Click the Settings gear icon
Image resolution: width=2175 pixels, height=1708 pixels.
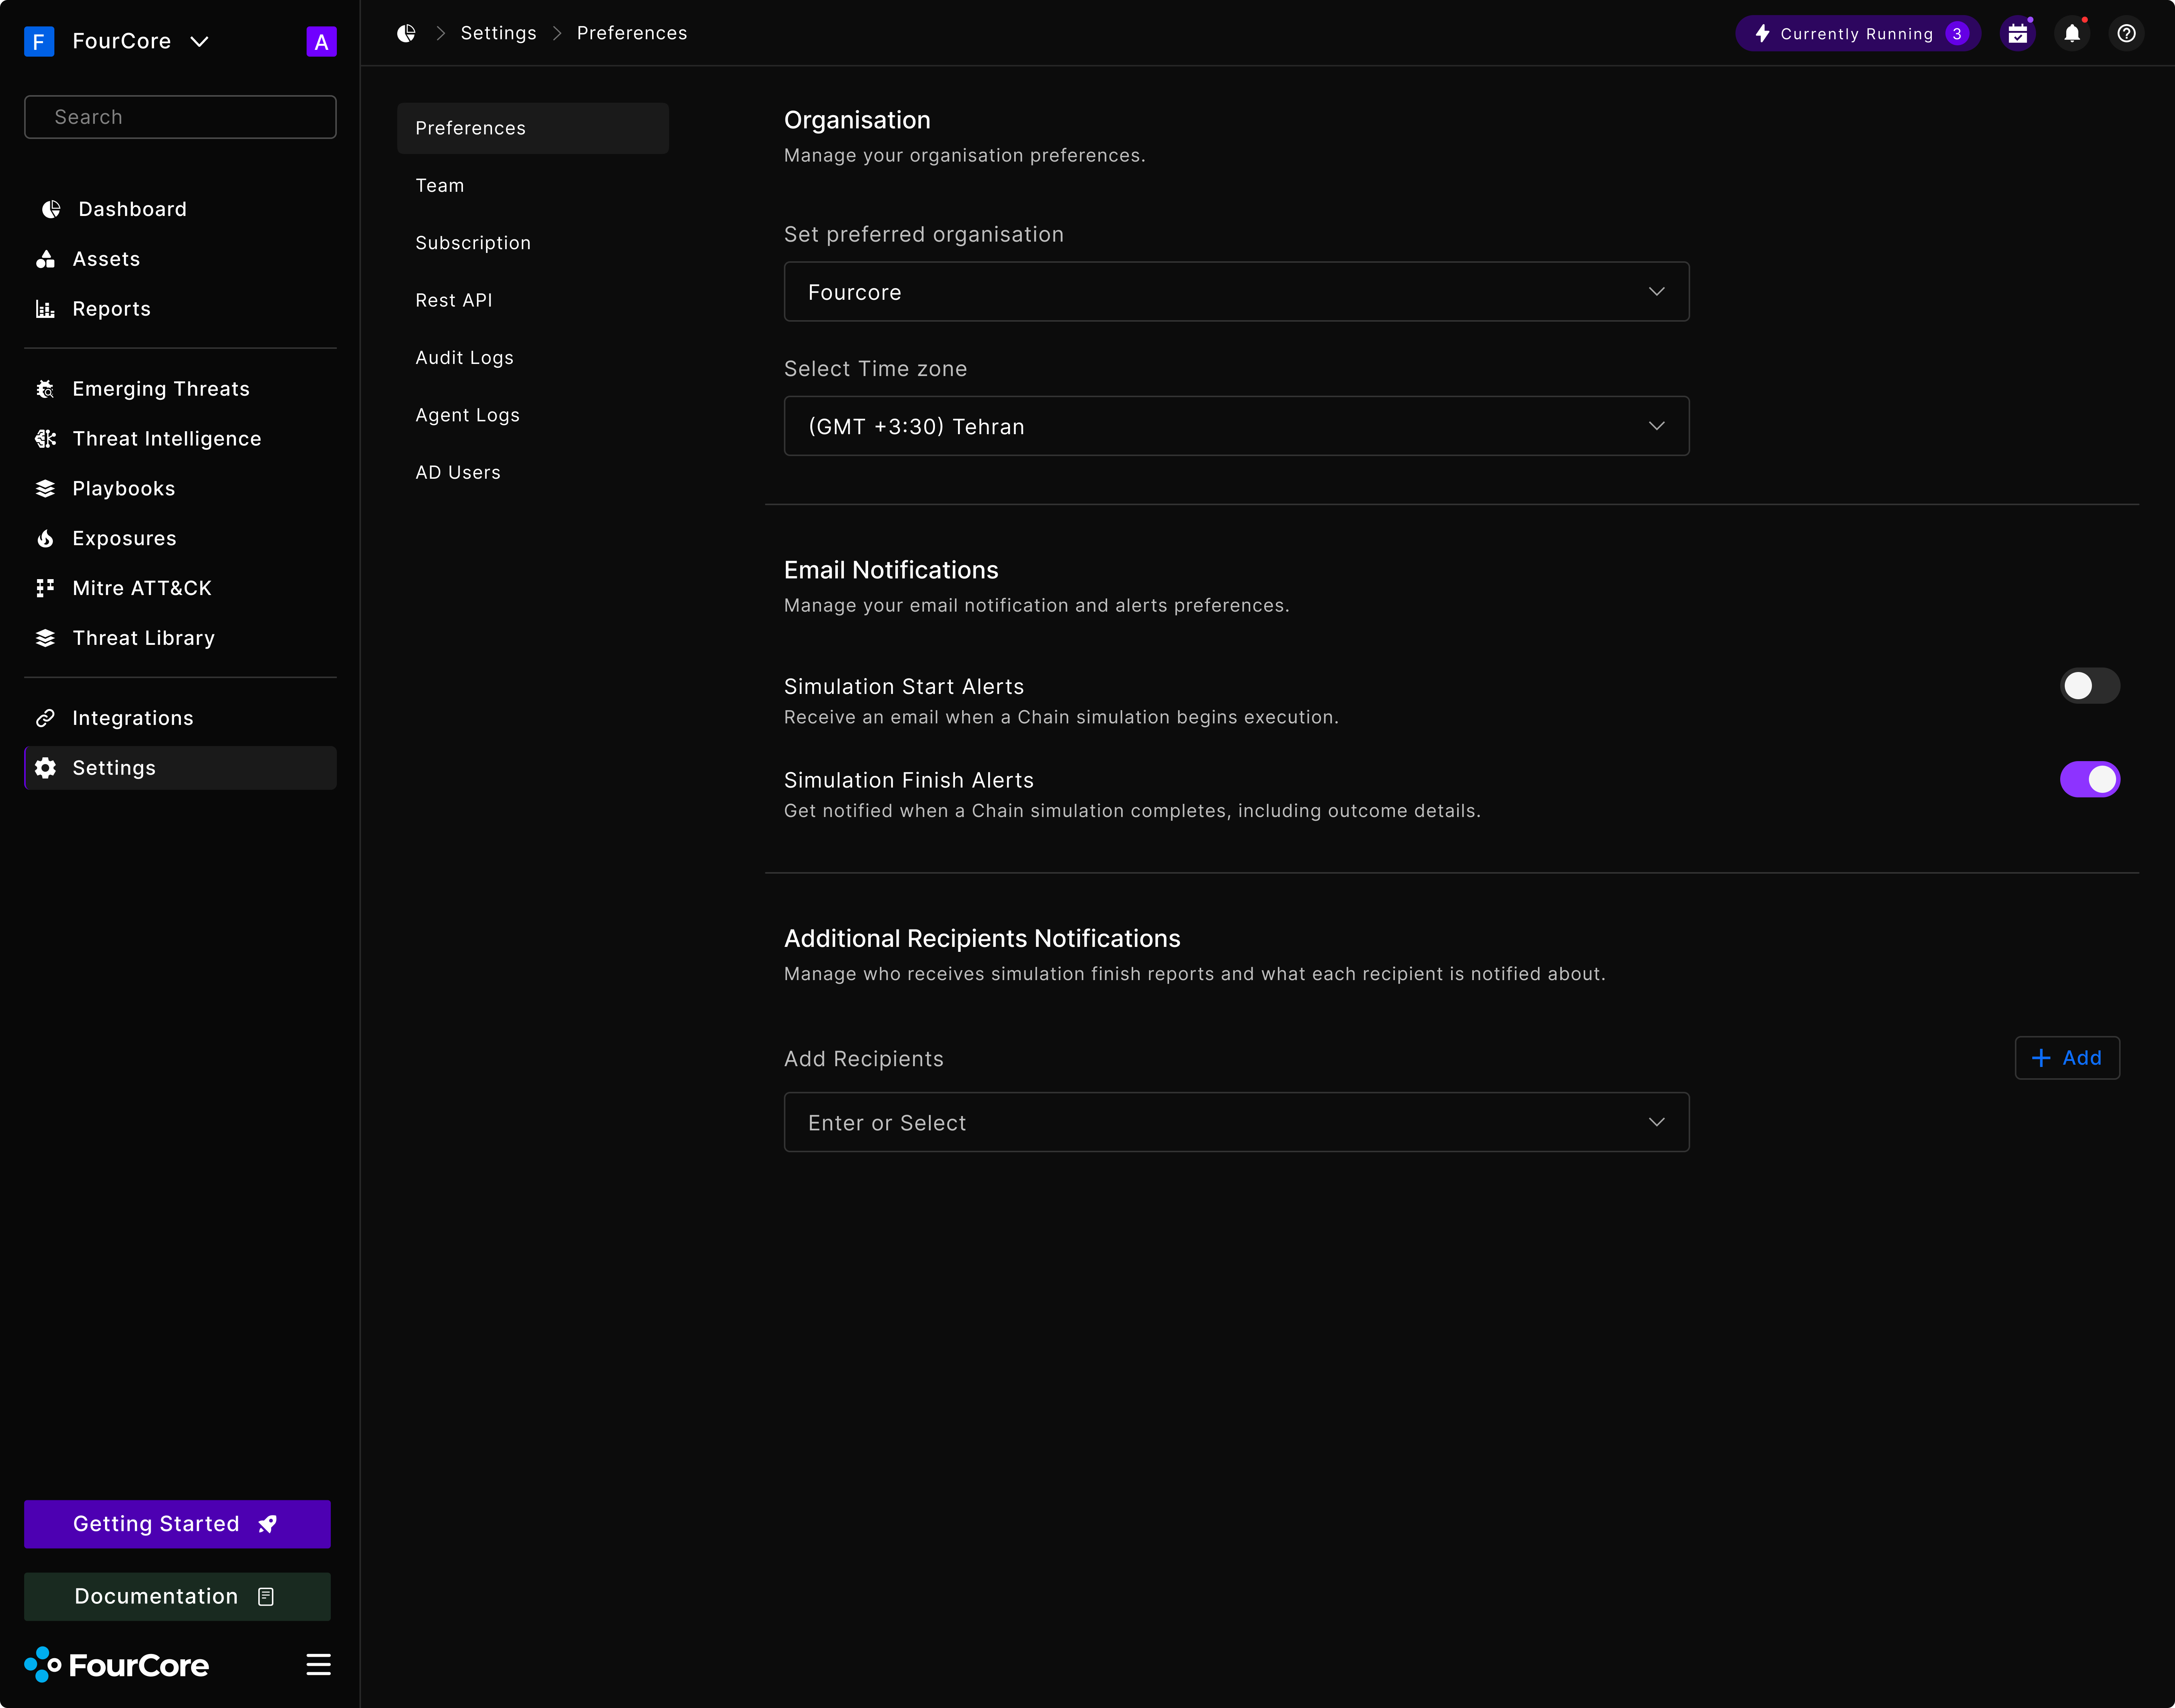pos(45,768)
